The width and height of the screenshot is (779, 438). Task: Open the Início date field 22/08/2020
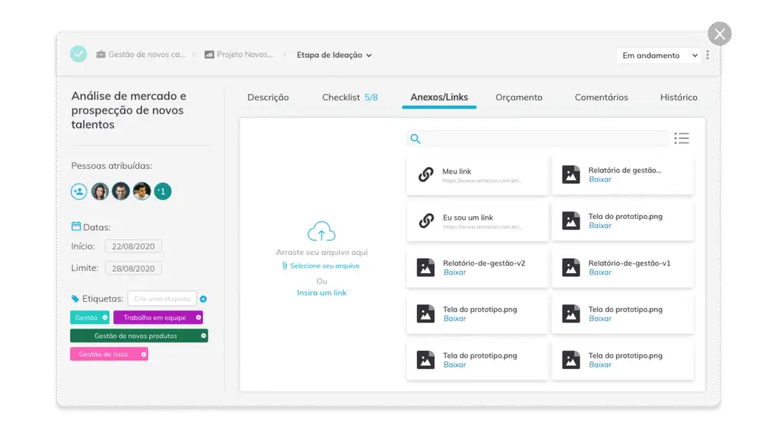click(x=133, y=246)
